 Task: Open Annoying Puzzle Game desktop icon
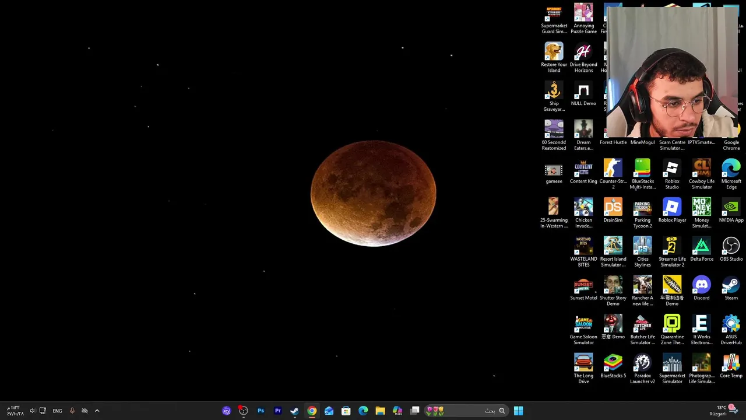tap(583, 19)
